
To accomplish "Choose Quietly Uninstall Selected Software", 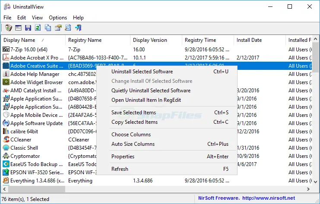I will coord(167,91).
